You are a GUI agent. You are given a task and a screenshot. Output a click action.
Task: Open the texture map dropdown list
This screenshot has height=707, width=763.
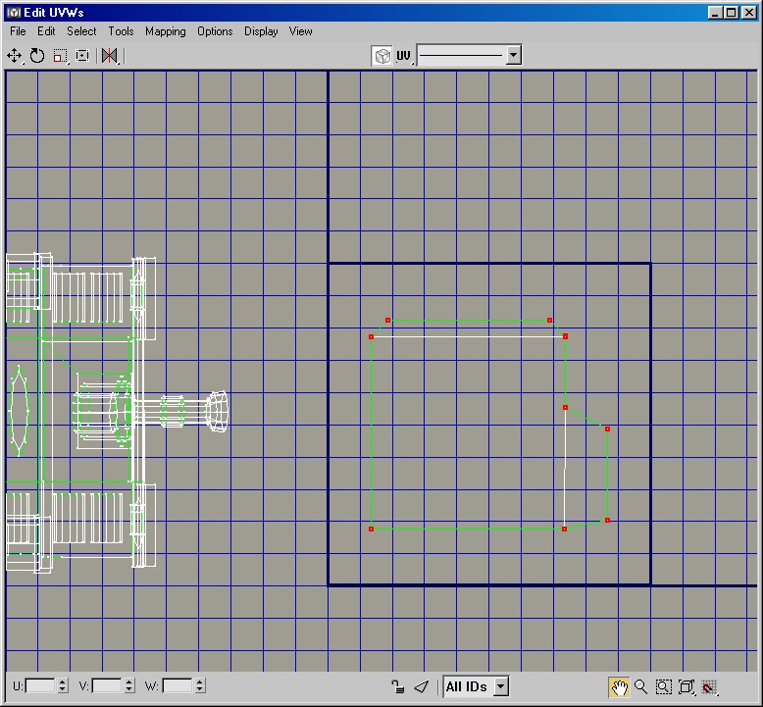513,56
